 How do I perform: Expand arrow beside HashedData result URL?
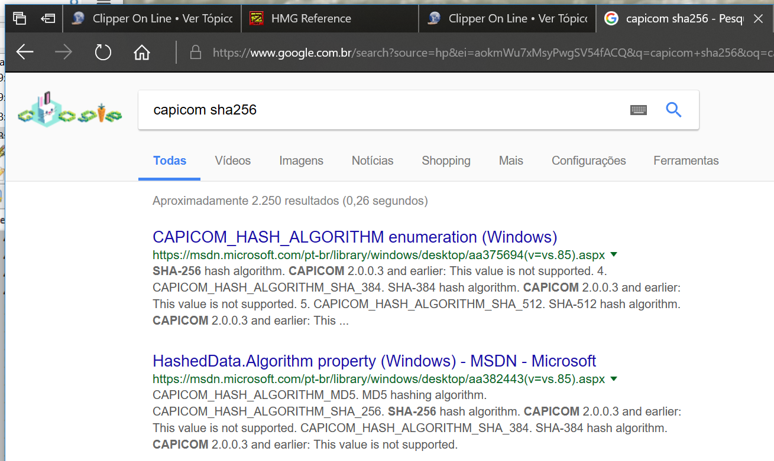614,379
